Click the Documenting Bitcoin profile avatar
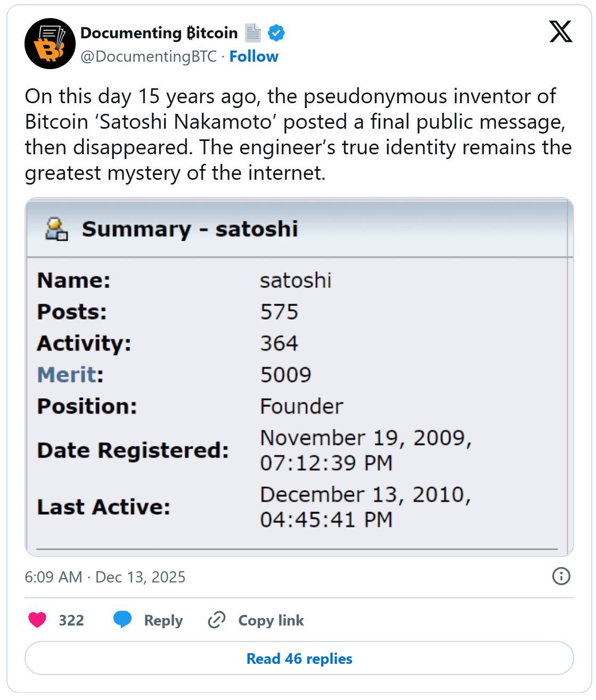This screenshot has width=596, height=700. coord(50,44)
